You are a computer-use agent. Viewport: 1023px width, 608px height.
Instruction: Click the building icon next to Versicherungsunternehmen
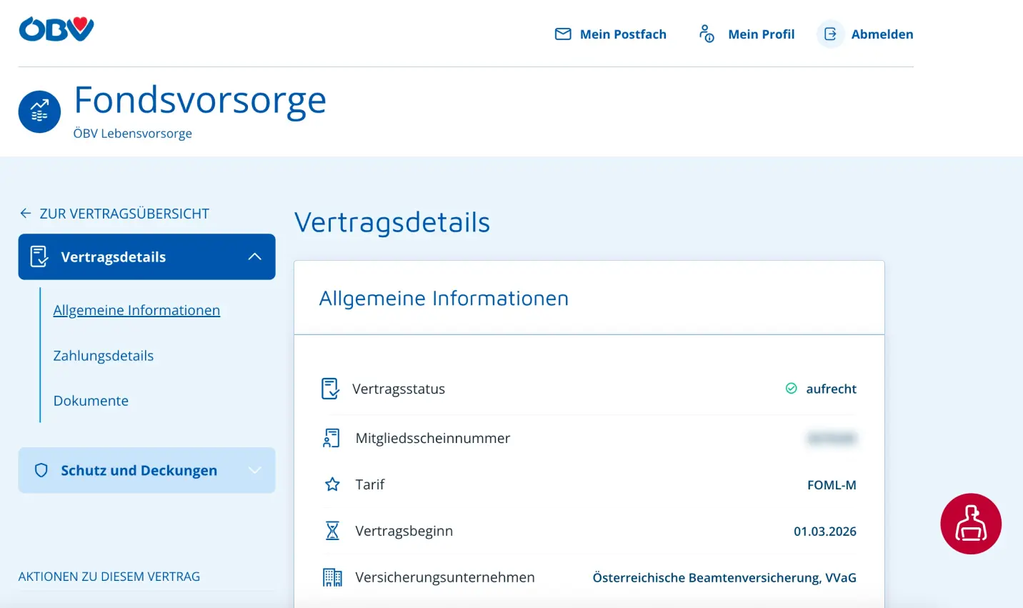331,577
